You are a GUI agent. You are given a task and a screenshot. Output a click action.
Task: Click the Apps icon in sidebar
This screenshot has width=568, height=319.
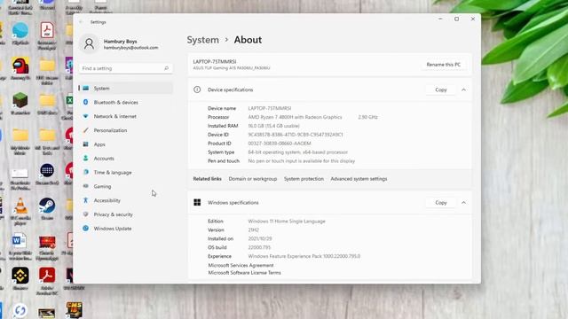(x=85, y=144)
